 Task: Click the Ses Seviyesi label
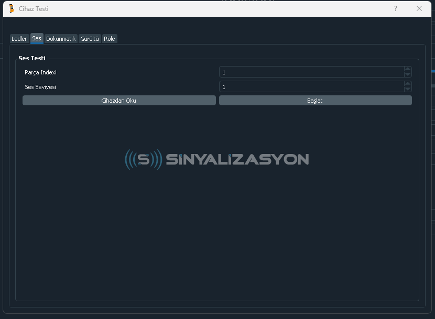click(40, 87)
